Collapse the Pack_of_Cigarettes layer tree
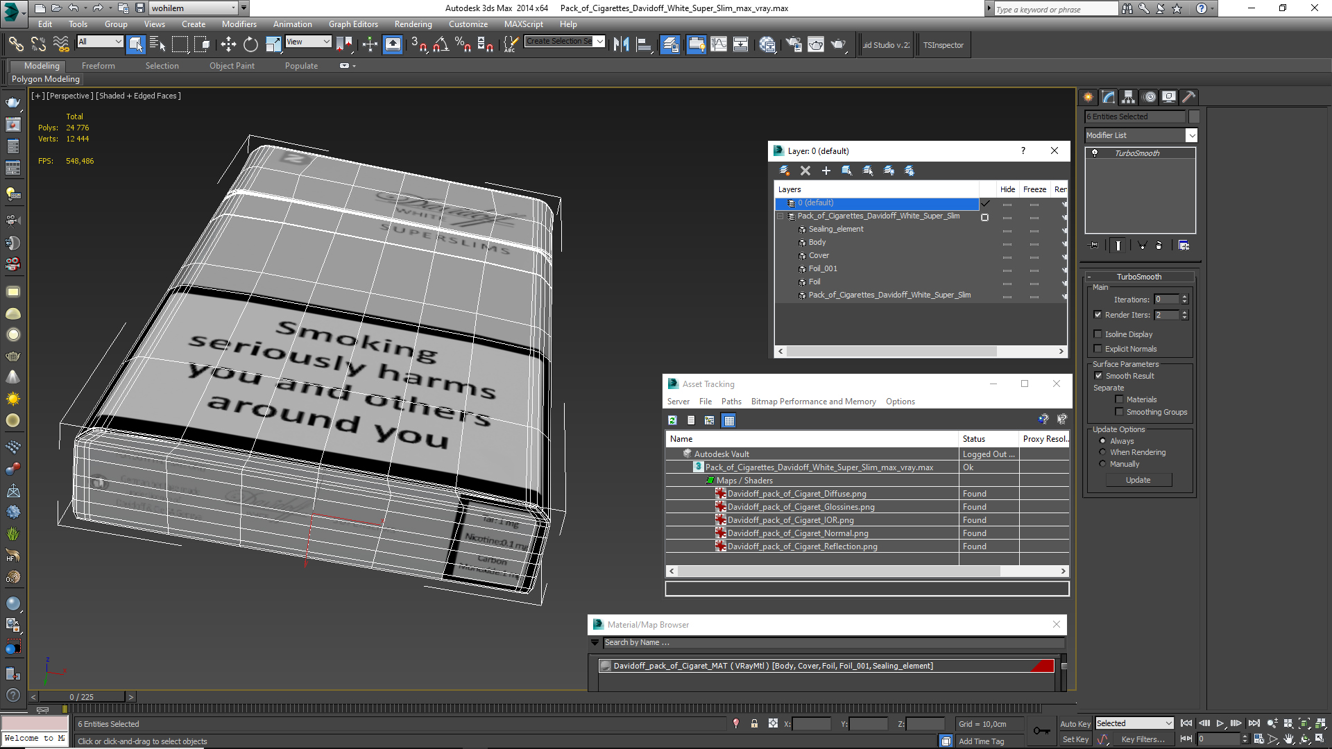Image resolution: width=1332 pixels, height=749 pixels. point(780,216)
